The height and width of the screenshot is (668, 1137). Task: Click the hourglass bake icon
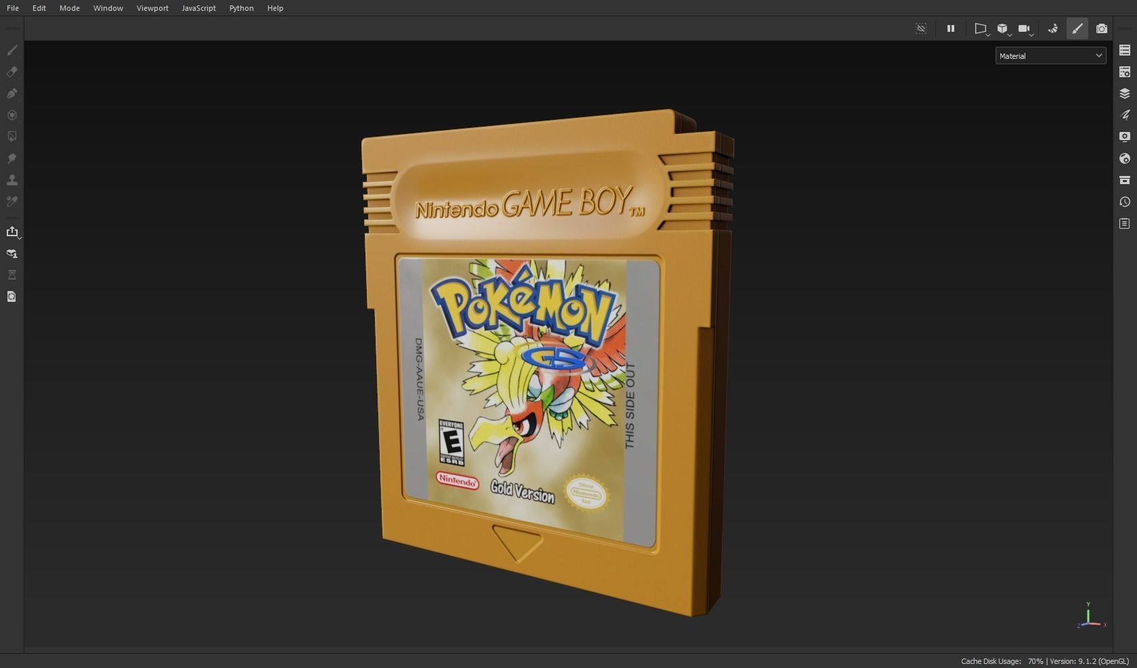[x=12, y=275]
